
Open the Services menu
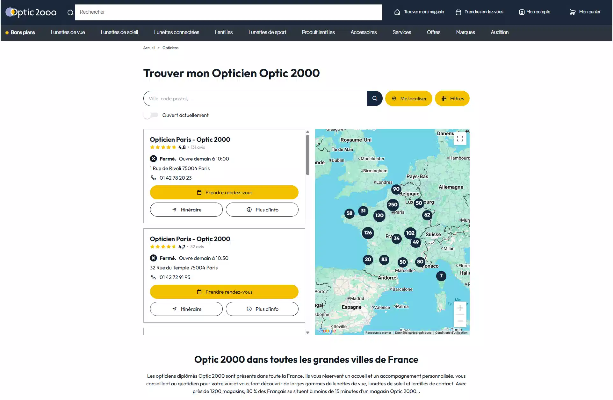[x=402, y=32]
